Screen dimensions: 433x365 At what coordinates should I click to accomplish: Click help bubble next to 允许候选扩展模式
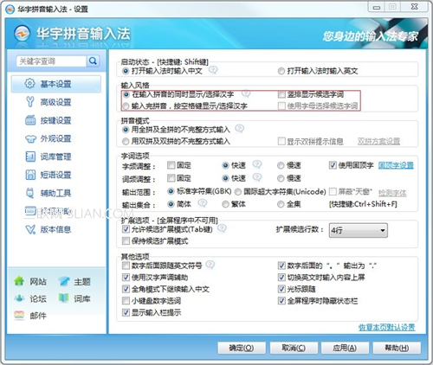point(222,228)
